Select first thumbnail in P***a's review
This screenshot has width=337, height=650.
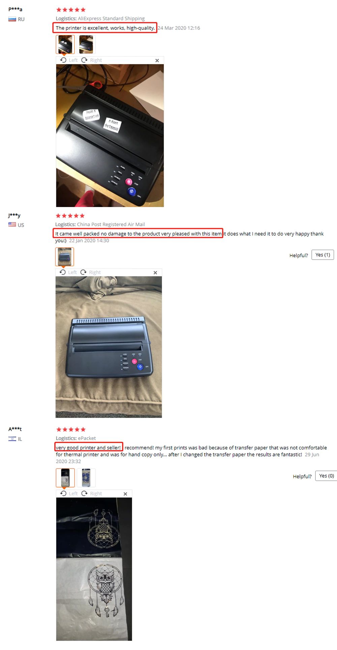click(x=65, y=45)
